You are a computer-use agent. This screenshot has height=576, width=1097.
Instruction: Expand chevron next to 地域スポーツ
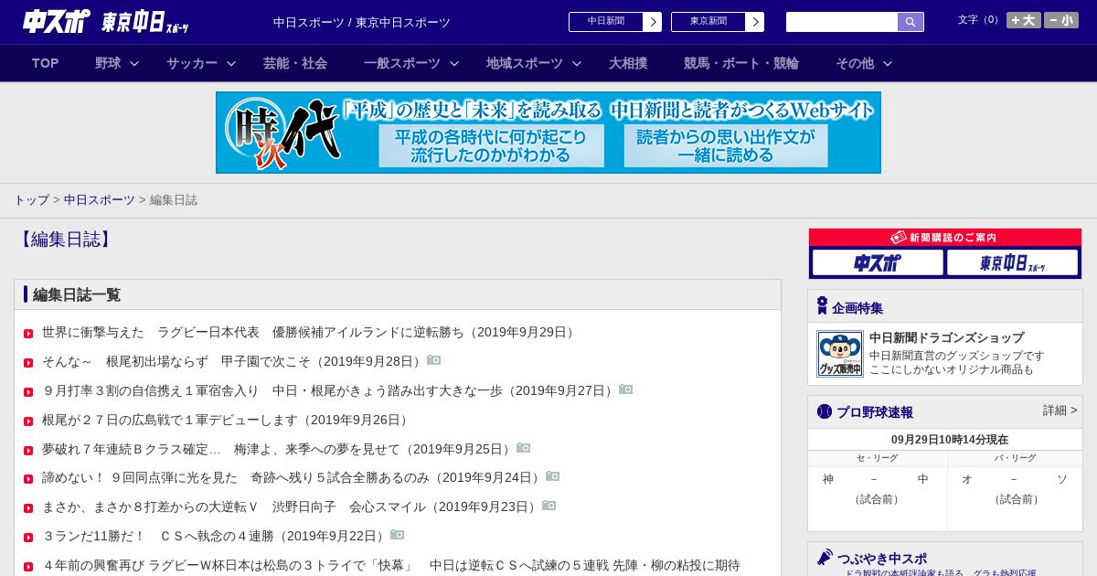click(x=577, y=63)
